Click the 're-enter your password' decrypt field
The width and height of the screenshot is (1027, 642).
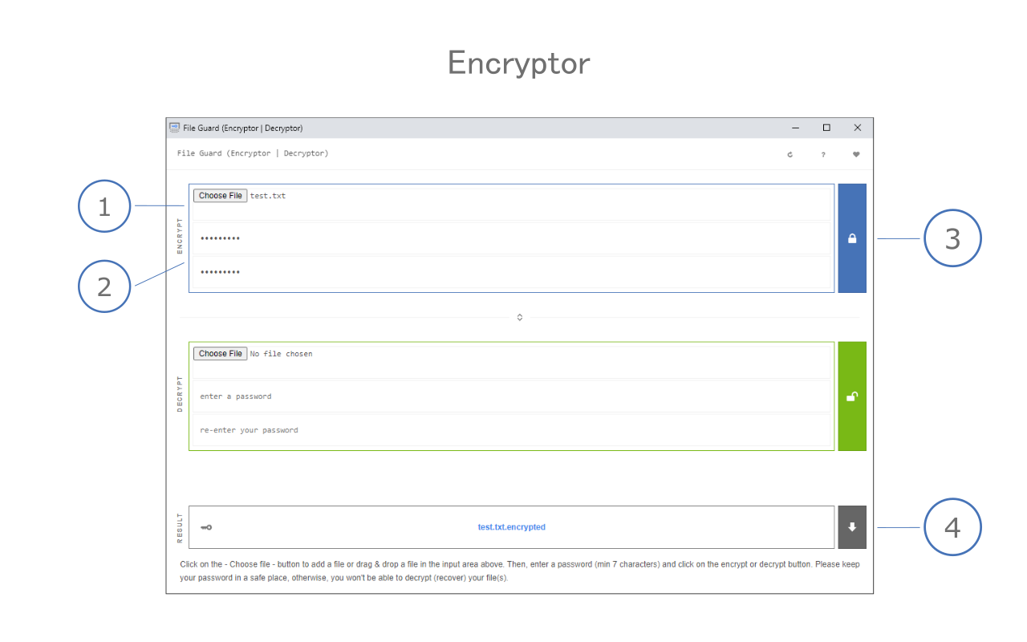512,430
